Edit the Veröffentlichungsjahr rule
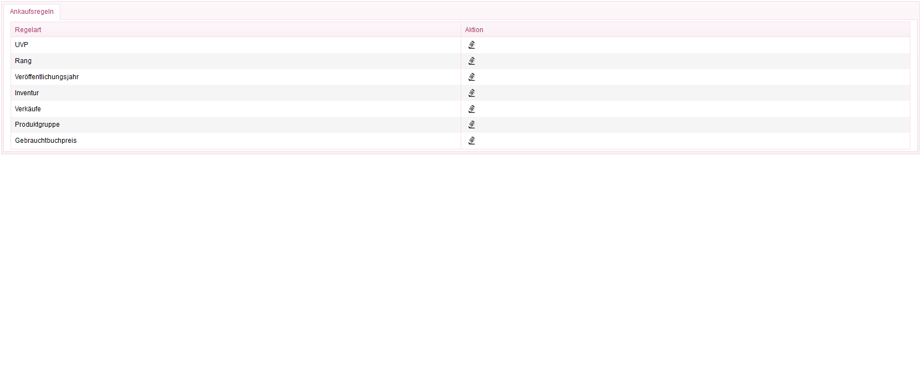The height and width of the screenshot is (388, 922). click(x=472, y=77)
